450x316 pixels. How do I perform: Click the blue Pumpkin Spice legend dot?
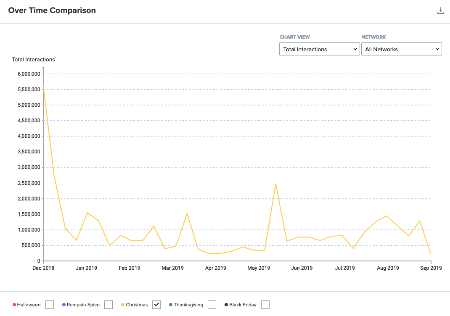tap(64, 305)
